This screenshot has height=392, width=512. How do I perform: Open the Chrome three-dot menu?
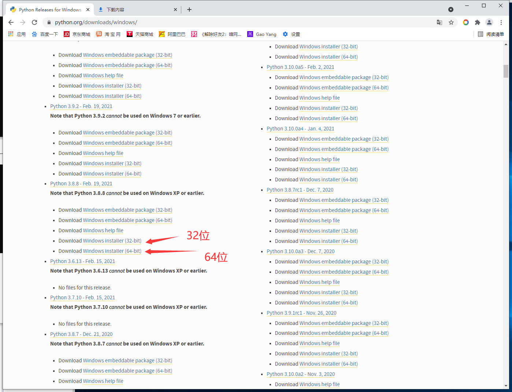coord(501,22)
